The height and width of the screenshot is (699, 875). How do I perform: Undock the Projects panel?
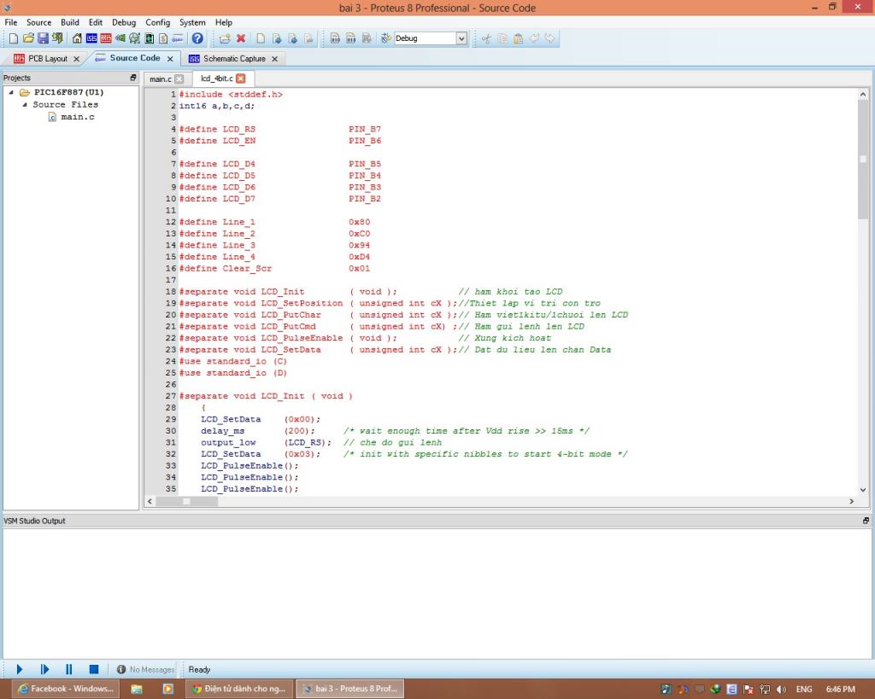pyautogui.click(x=132, y=78)
